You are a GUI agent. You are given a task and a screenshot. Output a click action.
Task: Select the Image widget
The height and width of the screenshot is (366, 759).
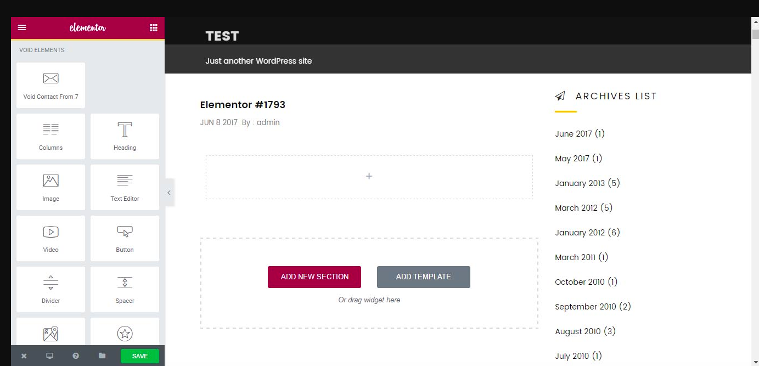click(x=50, y=187)
